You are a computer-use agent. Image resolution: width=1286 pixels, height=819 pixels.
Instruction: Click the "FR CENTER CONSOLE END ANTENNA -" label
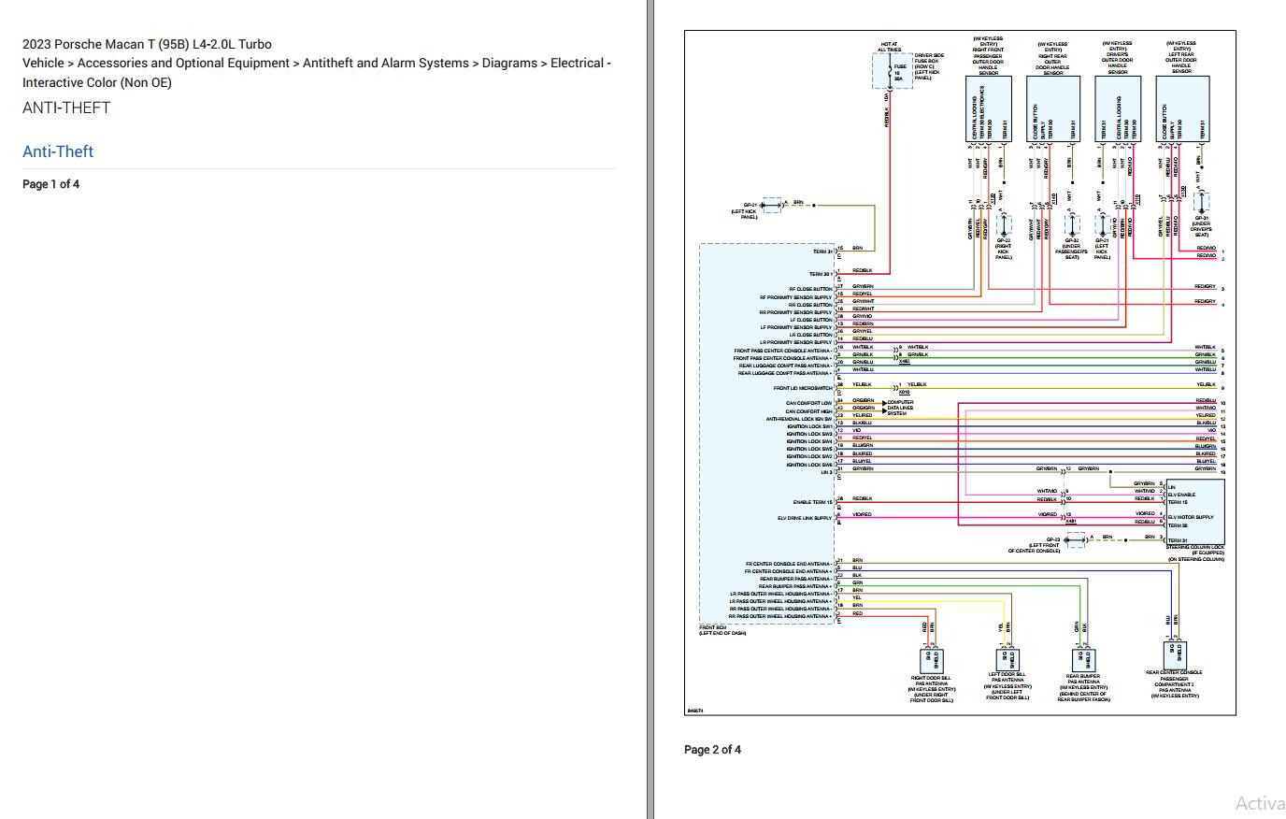click(788, 564)
